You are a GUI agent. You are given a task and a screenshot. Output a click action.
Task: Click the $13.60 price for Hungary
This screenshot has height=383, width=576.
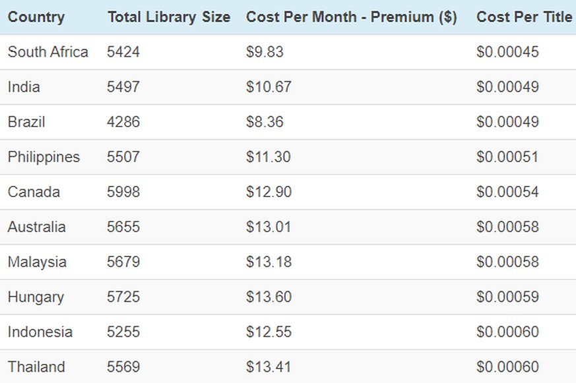coord(269,297)
